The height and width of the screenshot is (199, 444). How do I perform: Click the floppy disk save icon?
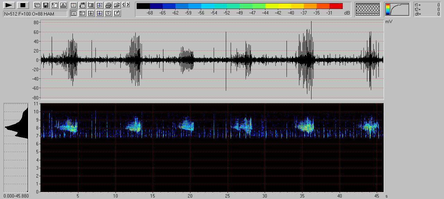tap(45, 5)
